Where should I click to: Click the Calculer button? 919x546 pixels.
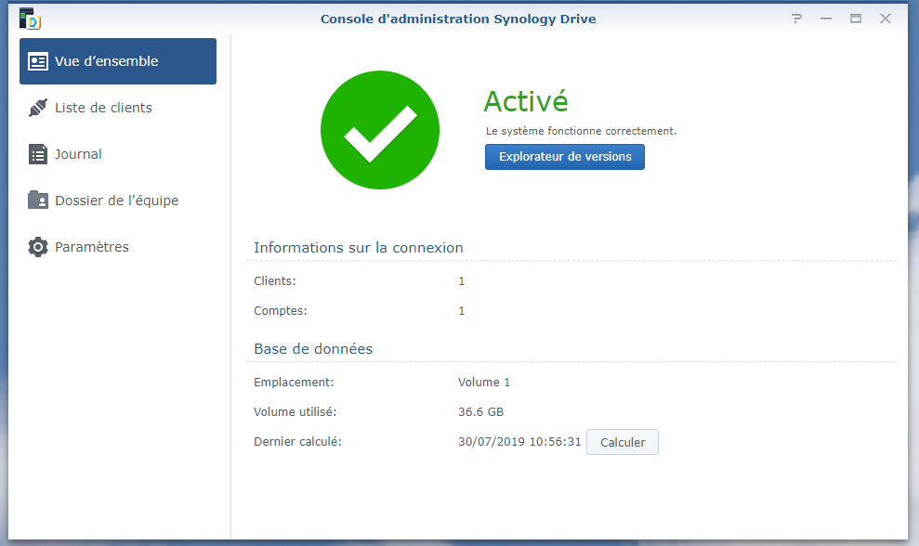(623, 442)
